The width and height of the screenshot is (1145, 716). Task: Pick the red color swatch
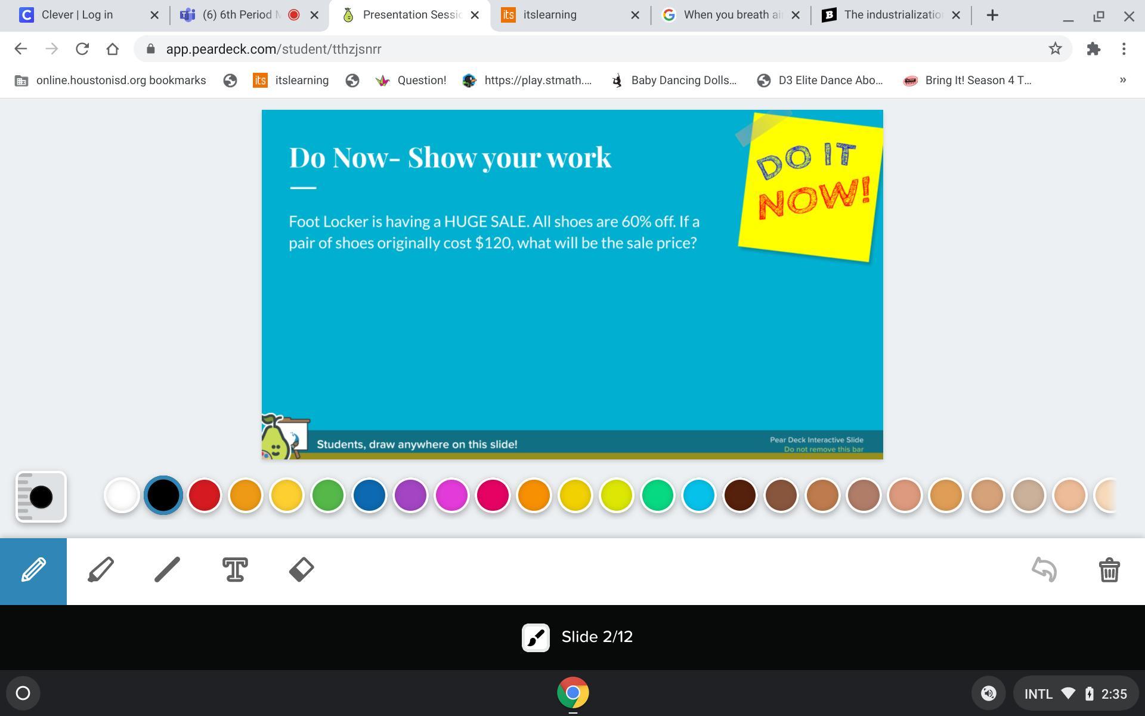(205, 495)
